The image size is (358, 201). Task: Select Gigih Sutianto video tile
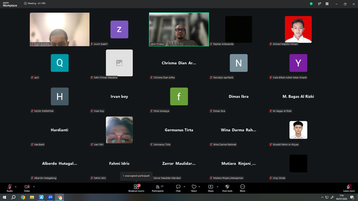click(x=60, y=30)
